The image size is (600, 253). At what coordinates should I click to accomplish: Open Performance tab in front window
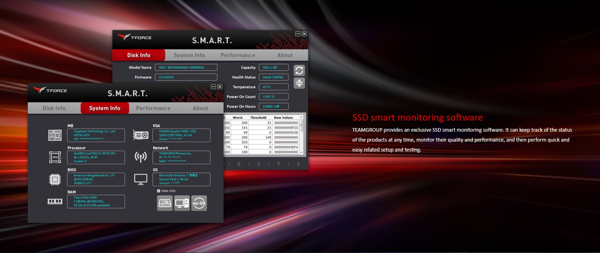point(153,108)
